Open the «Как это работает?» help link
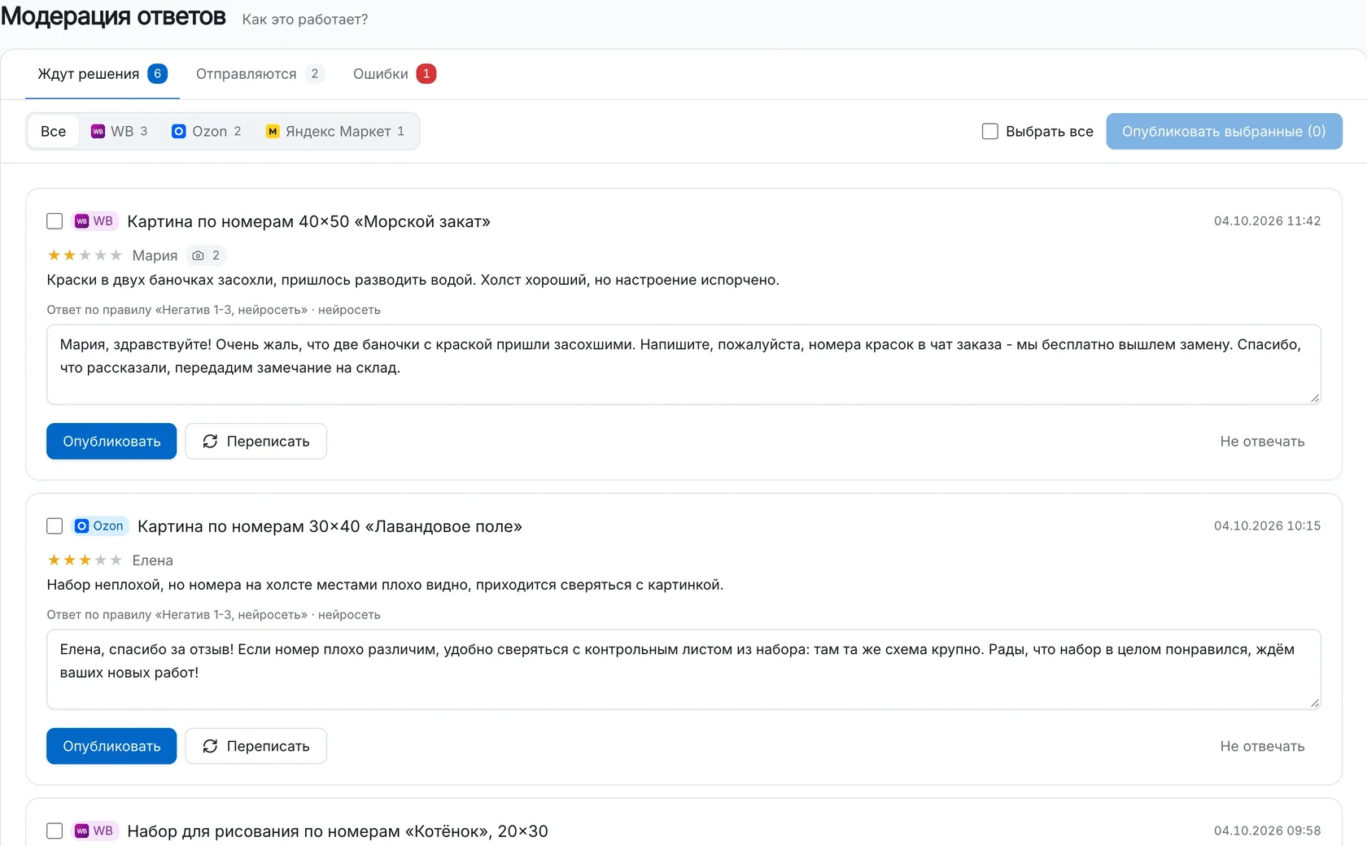Viewport: 1367px width, 846px height. pos(305,20)
